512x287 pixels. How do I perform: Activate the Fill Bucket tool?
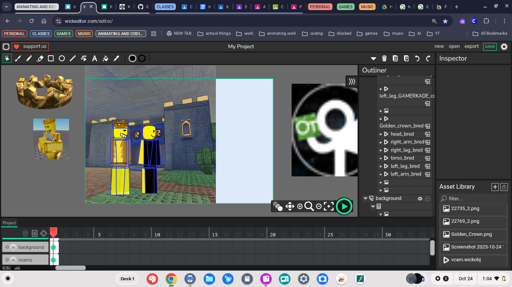[x=106, y=58]
